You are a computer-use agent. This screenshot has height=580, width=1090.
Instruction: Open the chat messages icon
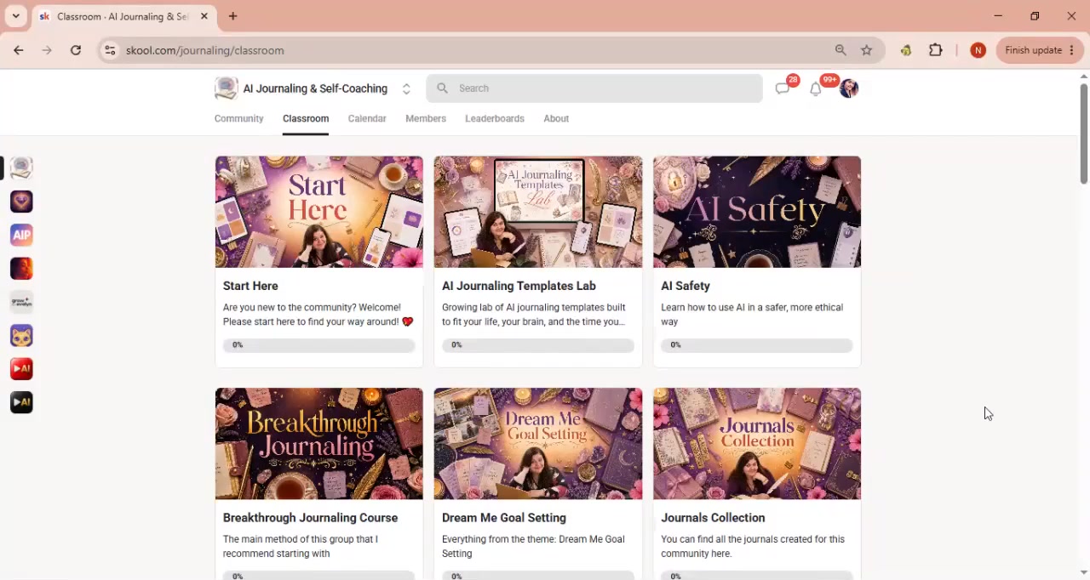click(x=783, y=88)
